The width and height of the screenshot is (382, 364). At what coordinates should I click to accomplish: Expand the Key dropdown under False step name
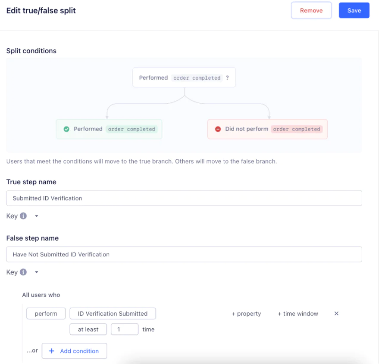[36, 272]
